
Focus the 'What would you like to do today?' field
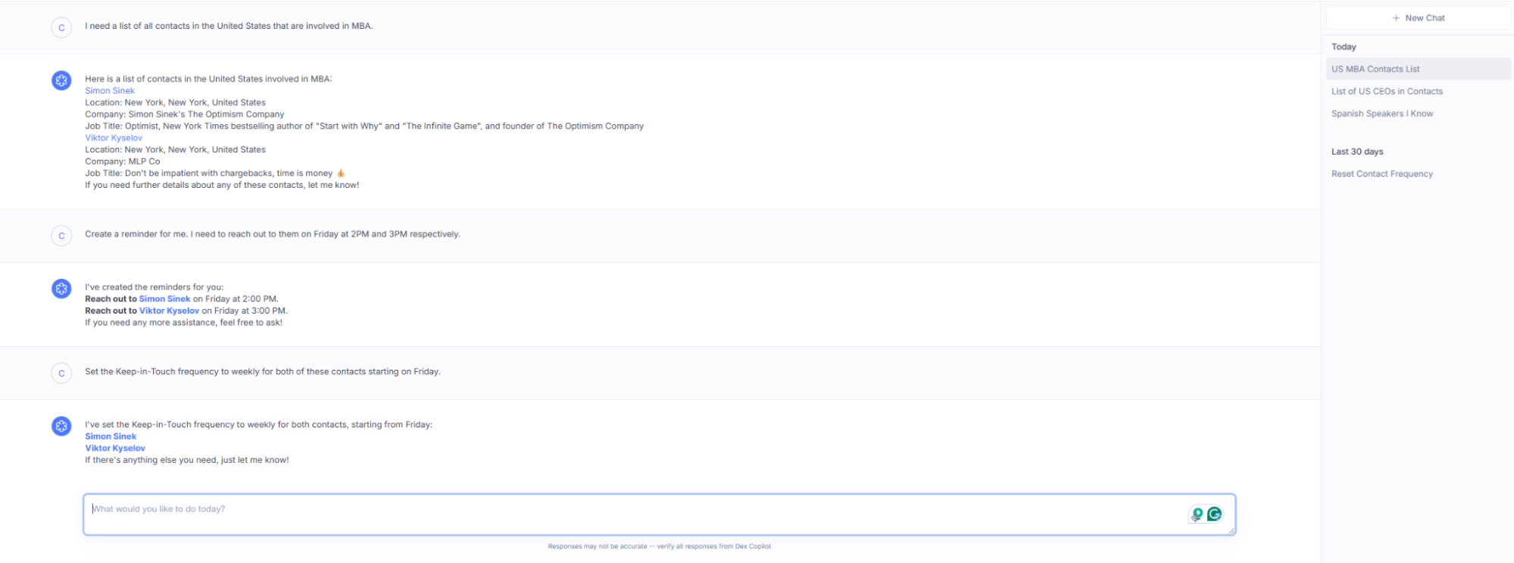659,515
